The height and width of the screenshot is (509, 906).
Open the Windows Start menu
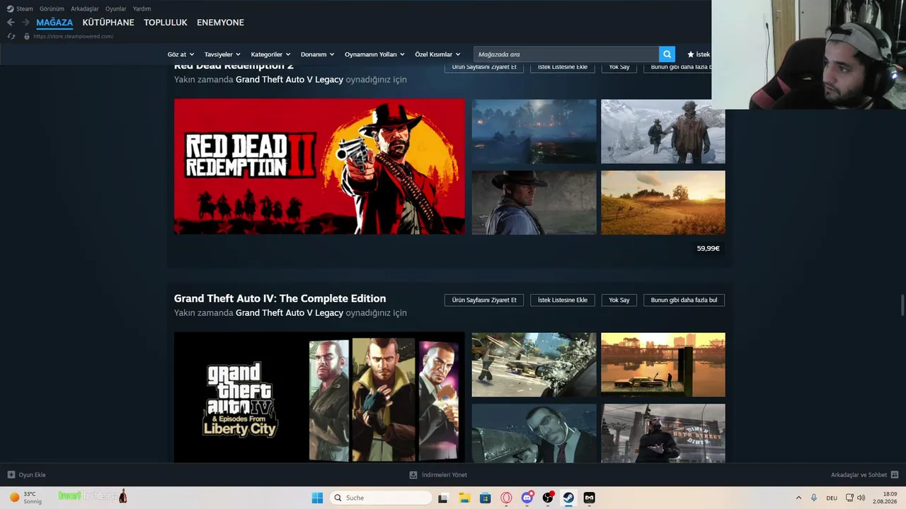317,498
